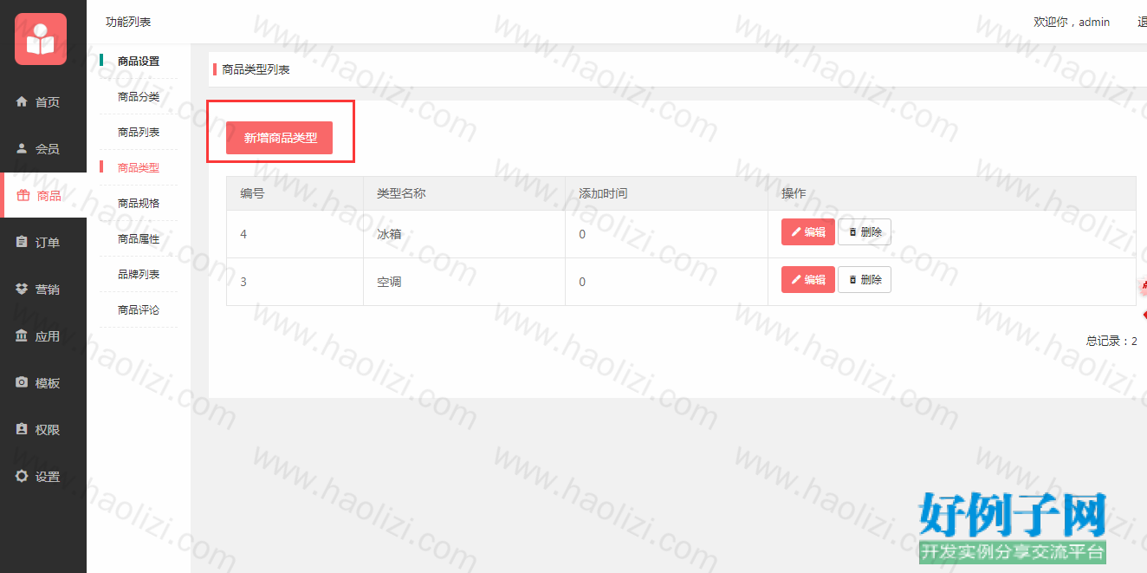This screenshot has width=1147, height=573.
Task: Click the camera icon beside 模板
Action: click(x=22, y=382)
